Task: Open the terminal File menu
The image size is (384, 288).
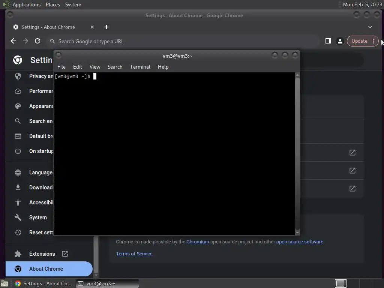Action: tap(61, 67)
